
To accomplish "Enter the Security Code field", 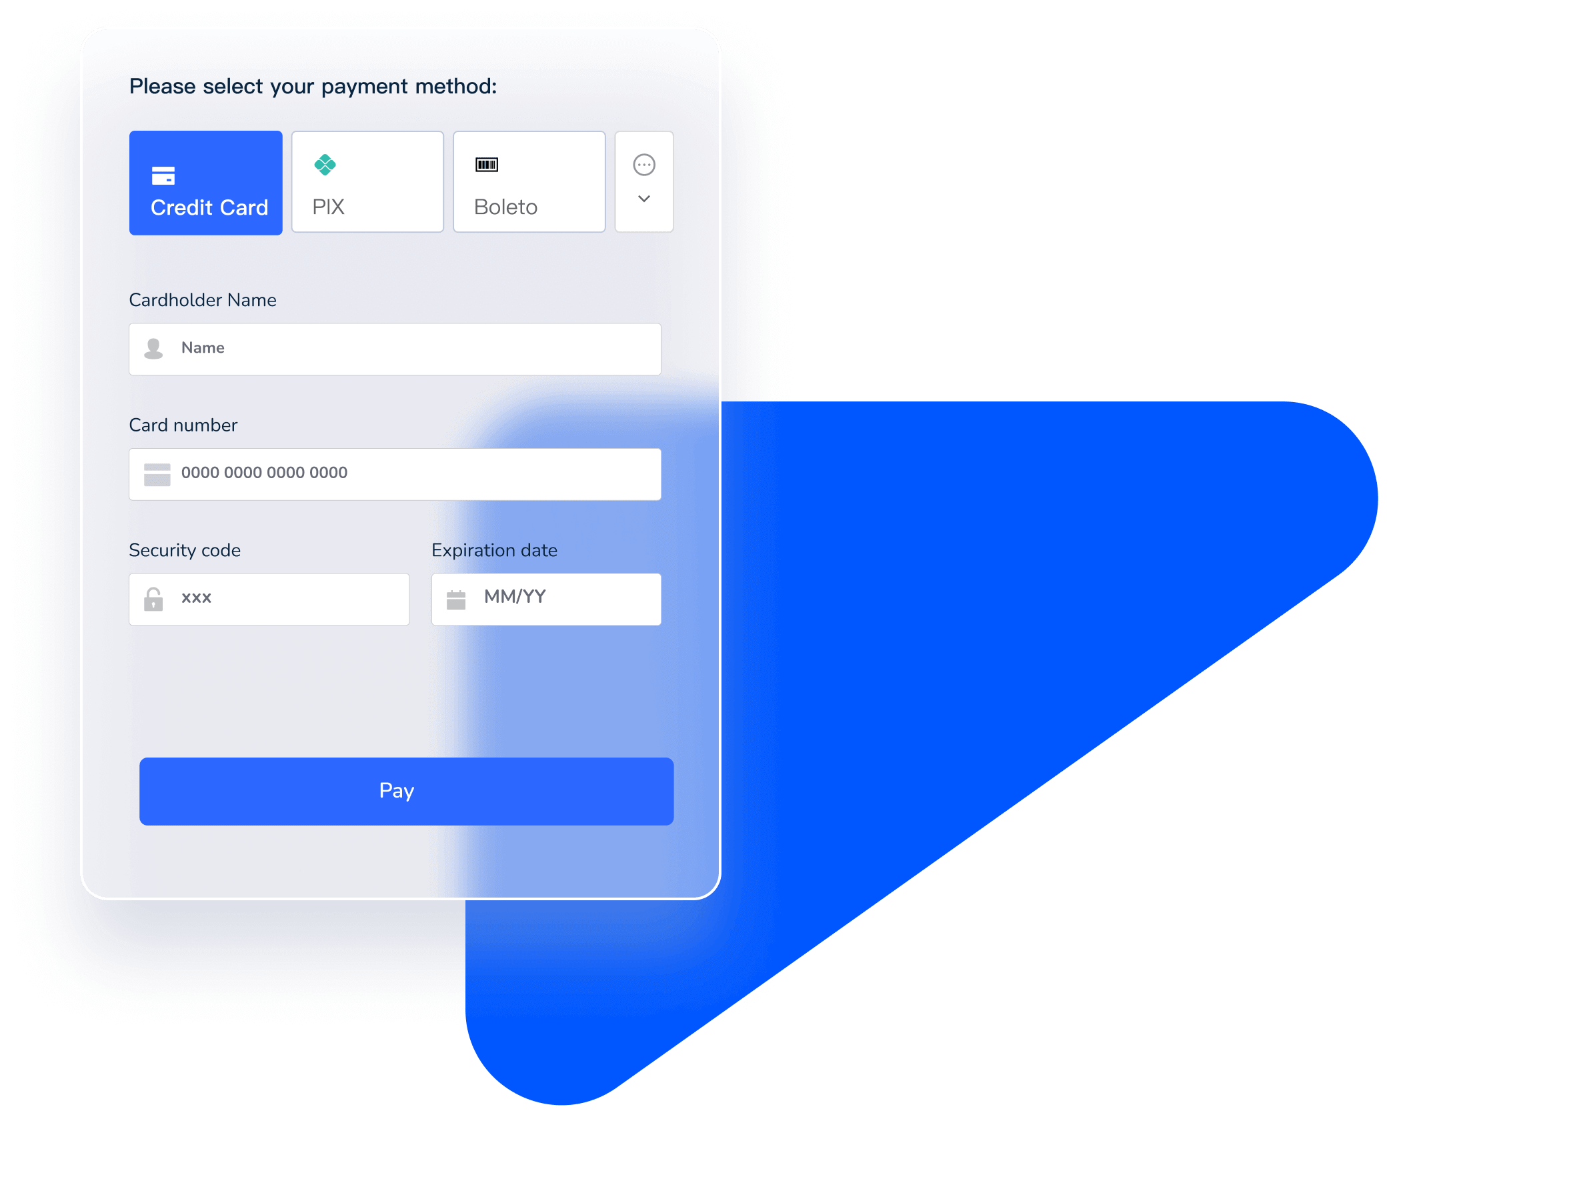I will point(270,597).
